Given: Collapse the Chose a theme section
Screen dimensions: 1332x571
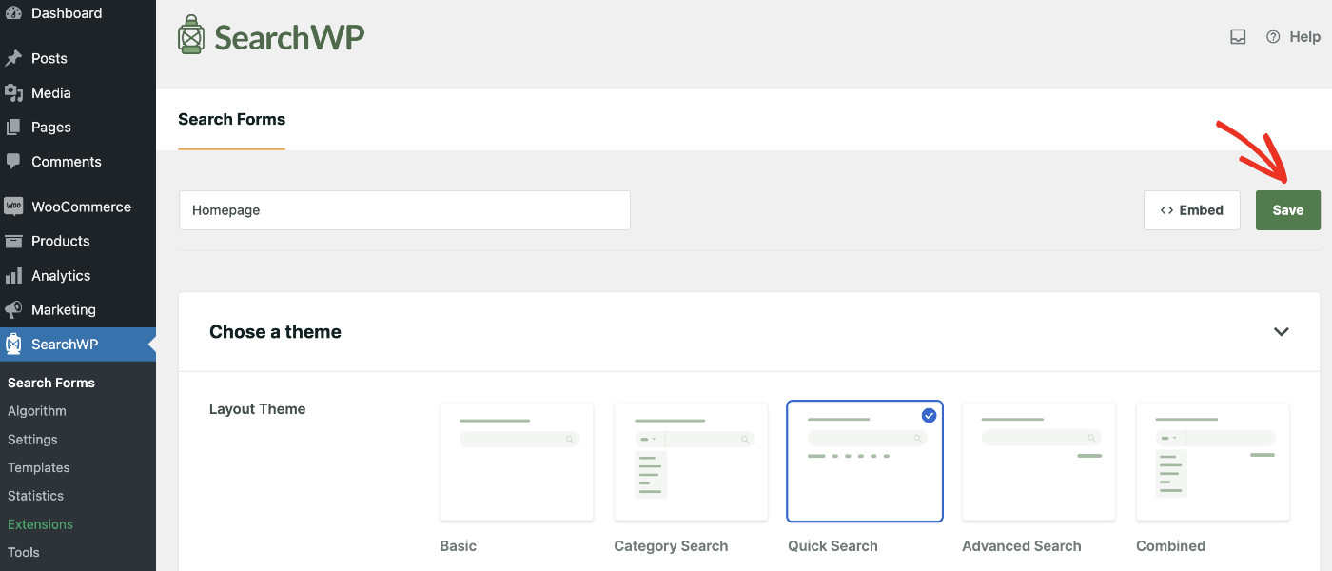Looking at the screenshot, I should click(x=1282, y=332).
